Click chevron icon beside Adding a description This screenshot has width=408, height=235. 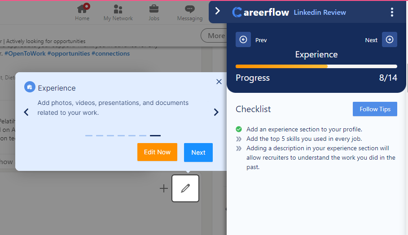coord(239,148)
